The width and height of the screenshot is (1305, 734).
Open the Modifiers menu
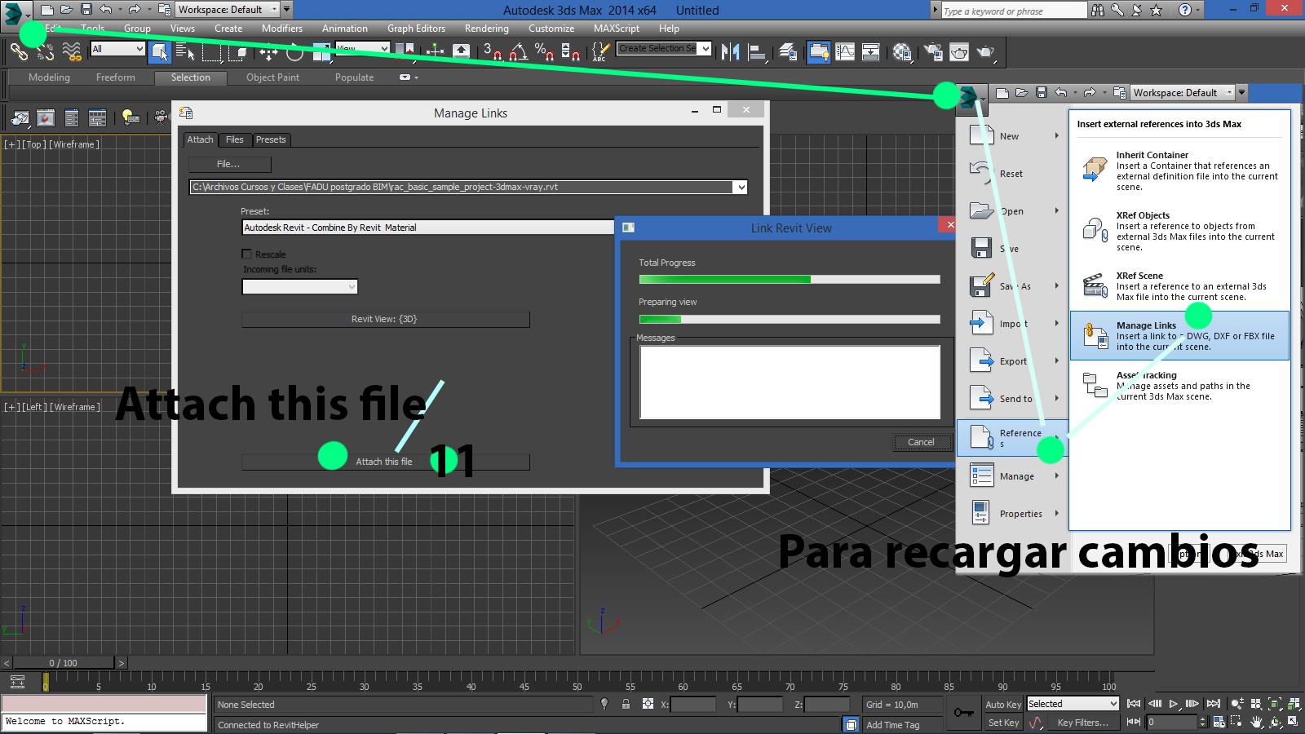point(282,29)
